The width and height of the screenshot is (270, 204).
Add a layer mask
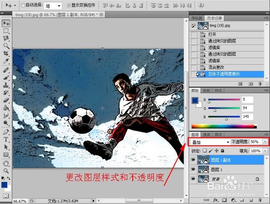(x=224, y=200)
